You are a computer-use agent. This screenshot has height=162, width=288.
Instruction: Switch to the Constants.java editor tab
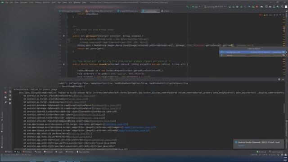click(x=151, y=11)
